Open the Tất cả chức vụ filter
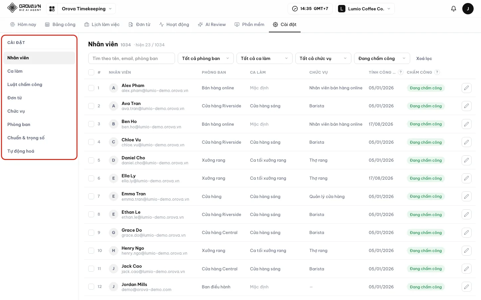The width and height of the screenshot is (481, 300). (x=323, y=58)
